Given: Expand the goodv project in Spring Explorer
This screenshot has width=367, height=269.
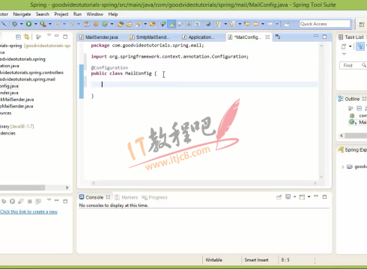Looking at the screenshot, I should pos(343,167).
